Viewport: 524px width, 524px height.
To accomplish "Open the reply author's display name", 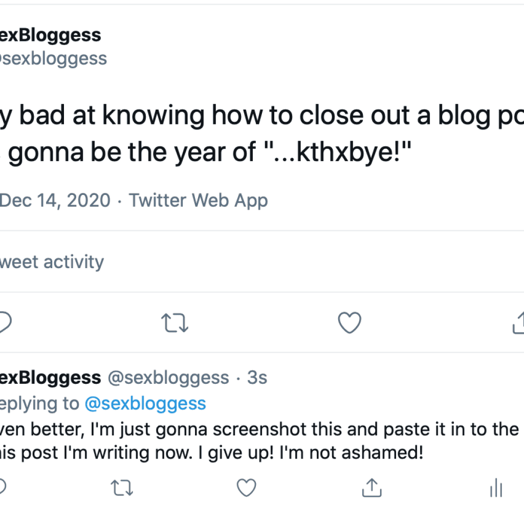I will pos(51,378).
